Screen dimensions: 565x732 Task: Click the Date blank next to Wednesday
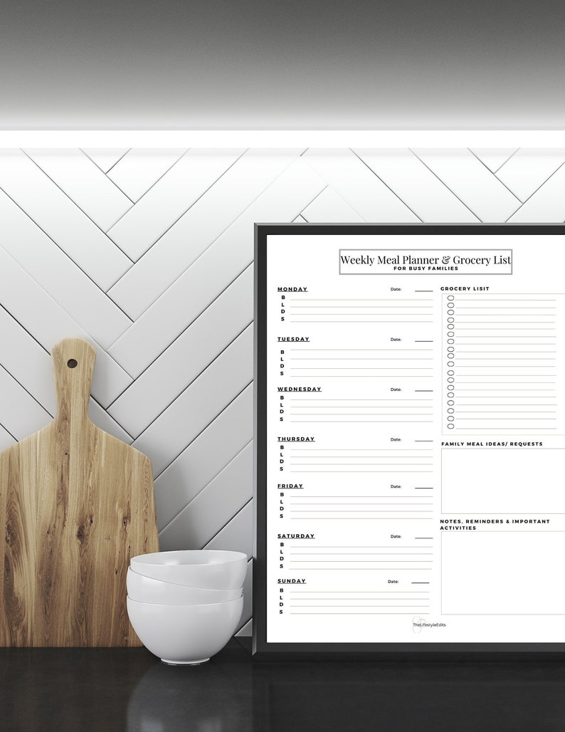423,389
